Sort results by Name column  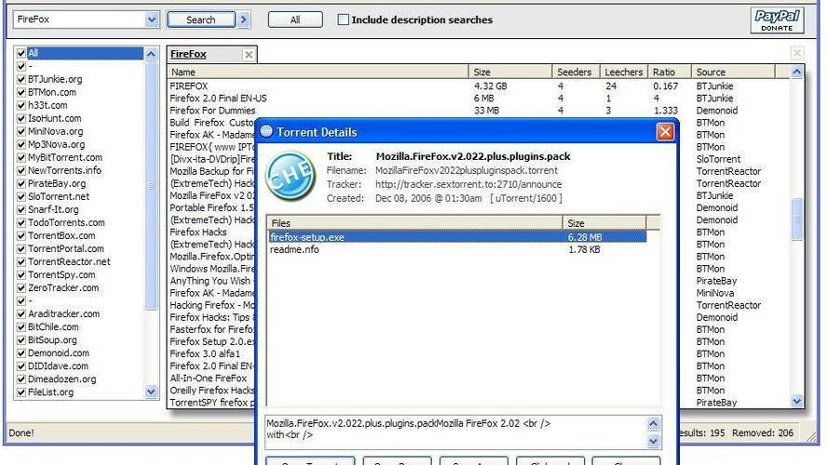click(x=318, y=73)
